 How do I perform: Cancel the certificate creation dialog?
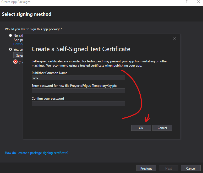(162, 128)
